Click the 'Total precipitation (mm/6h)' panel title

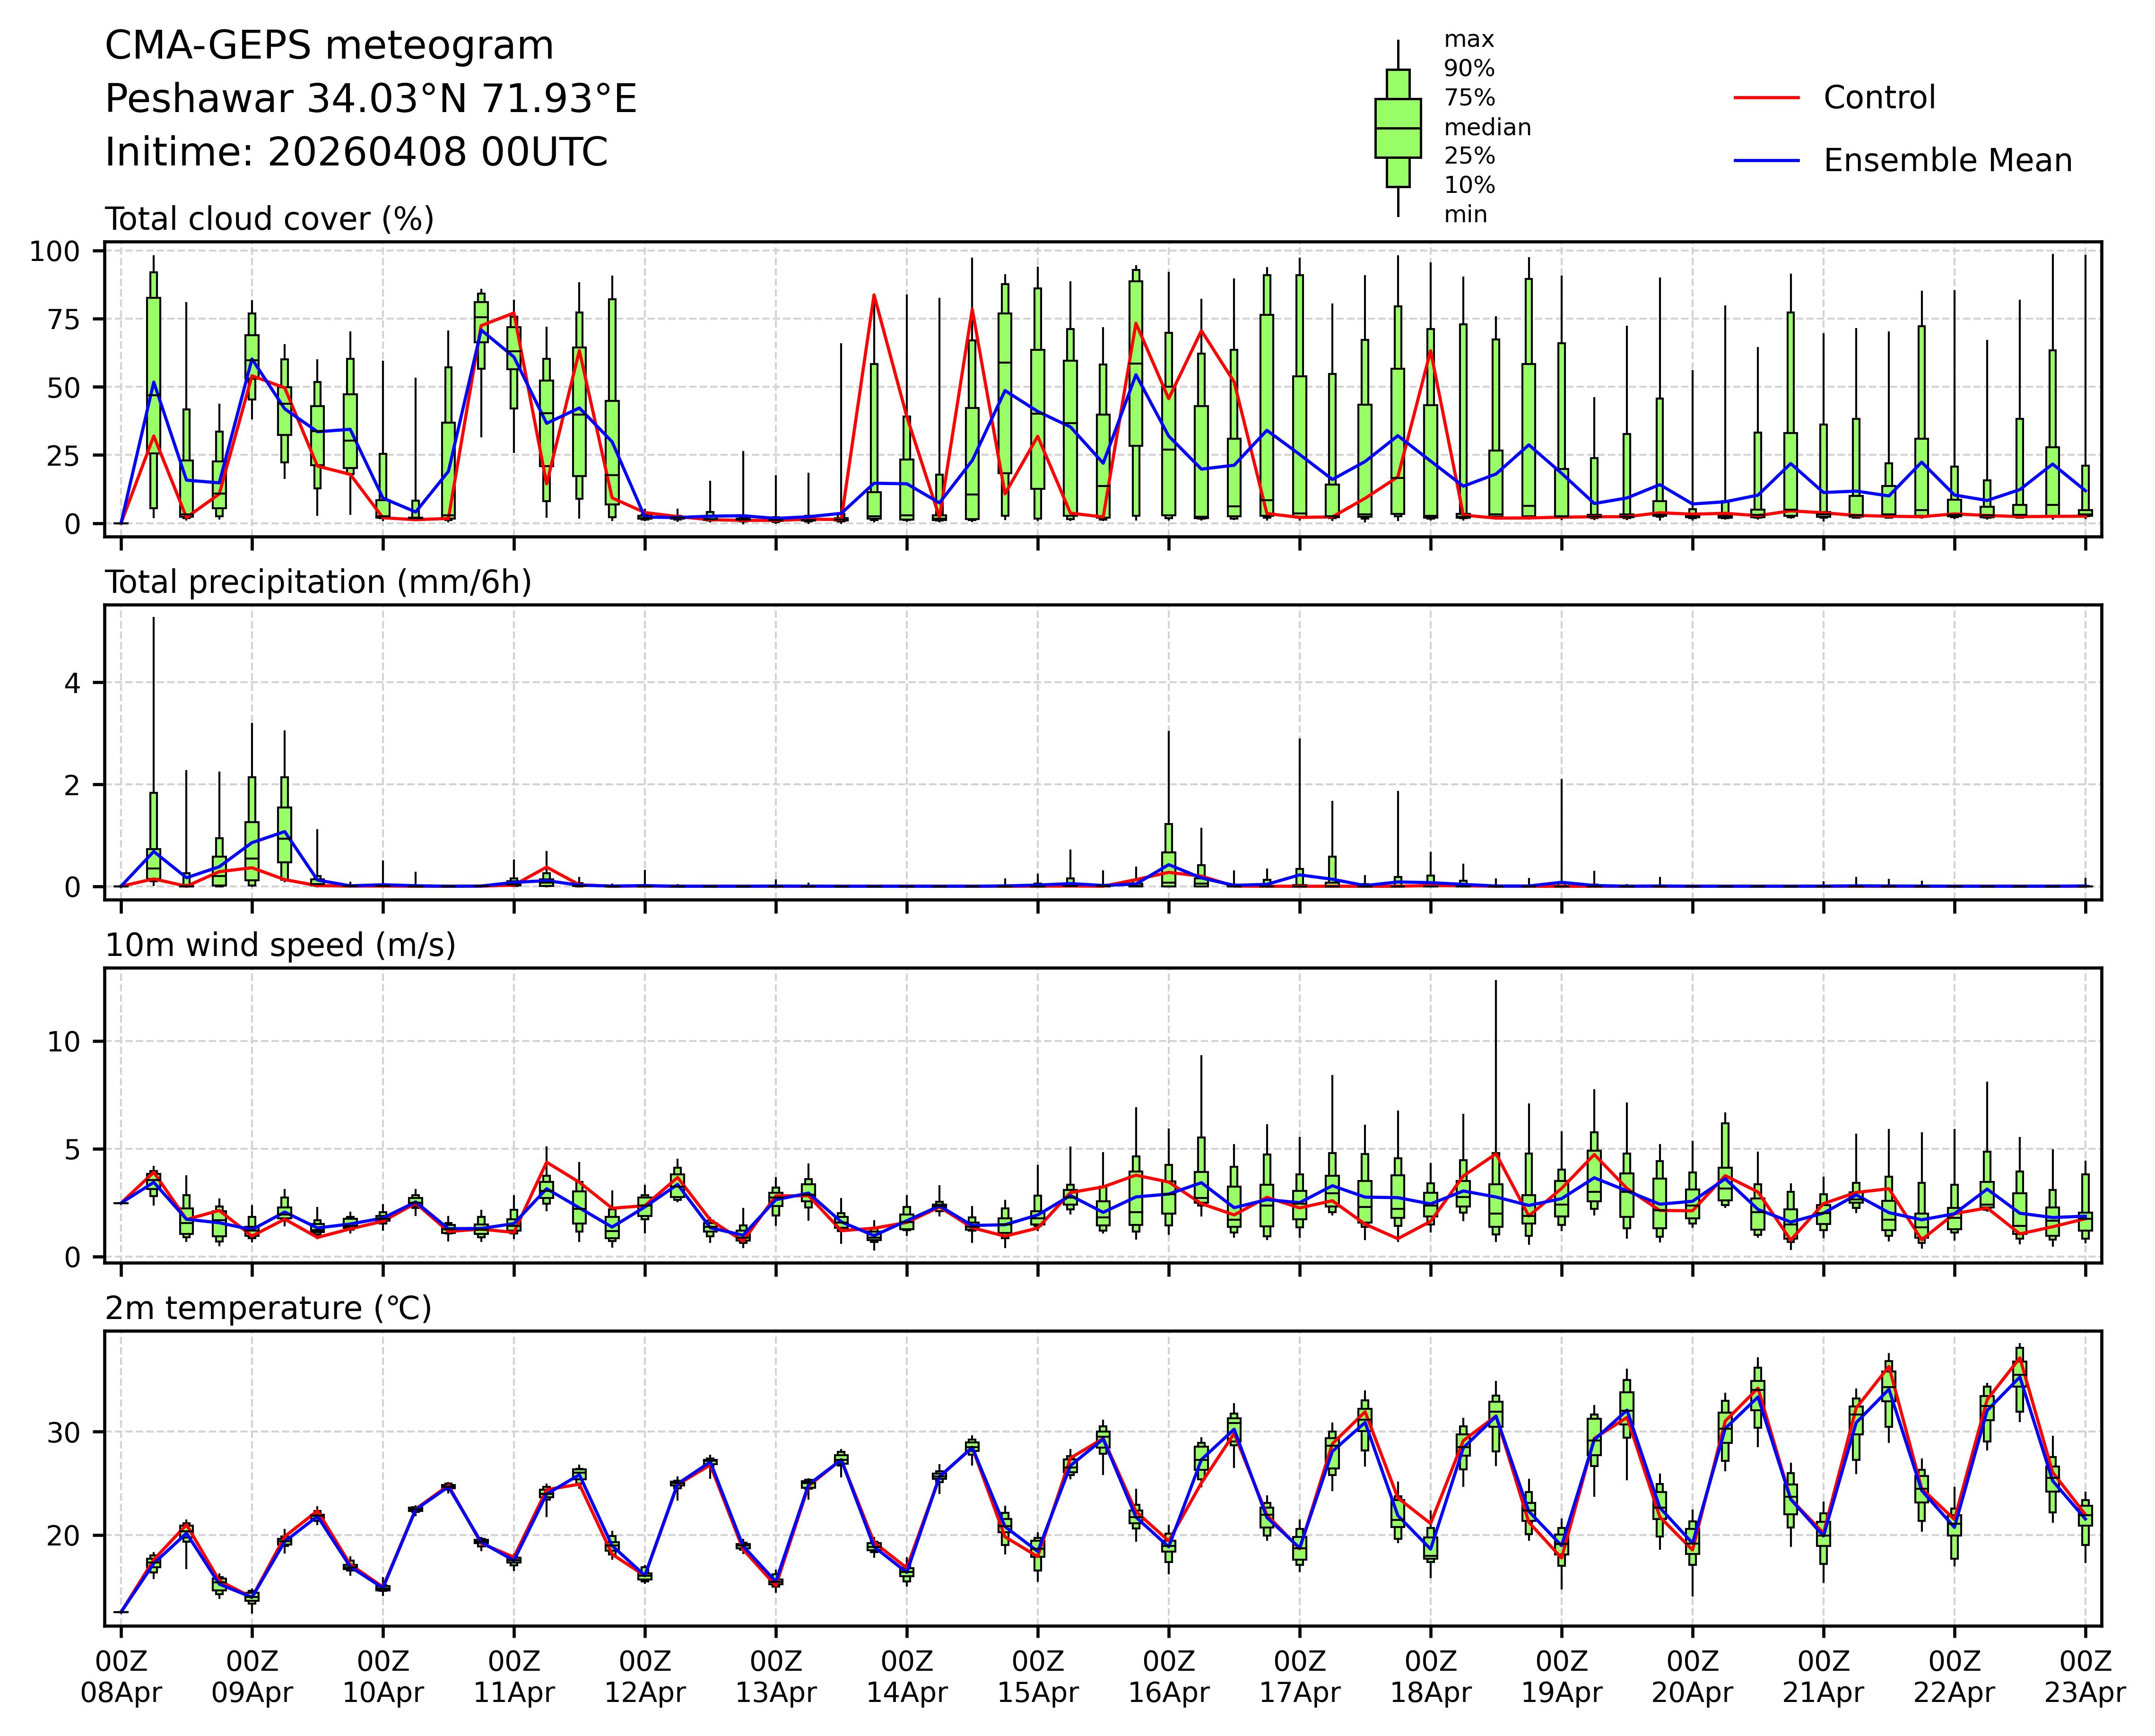coord(318,582)
